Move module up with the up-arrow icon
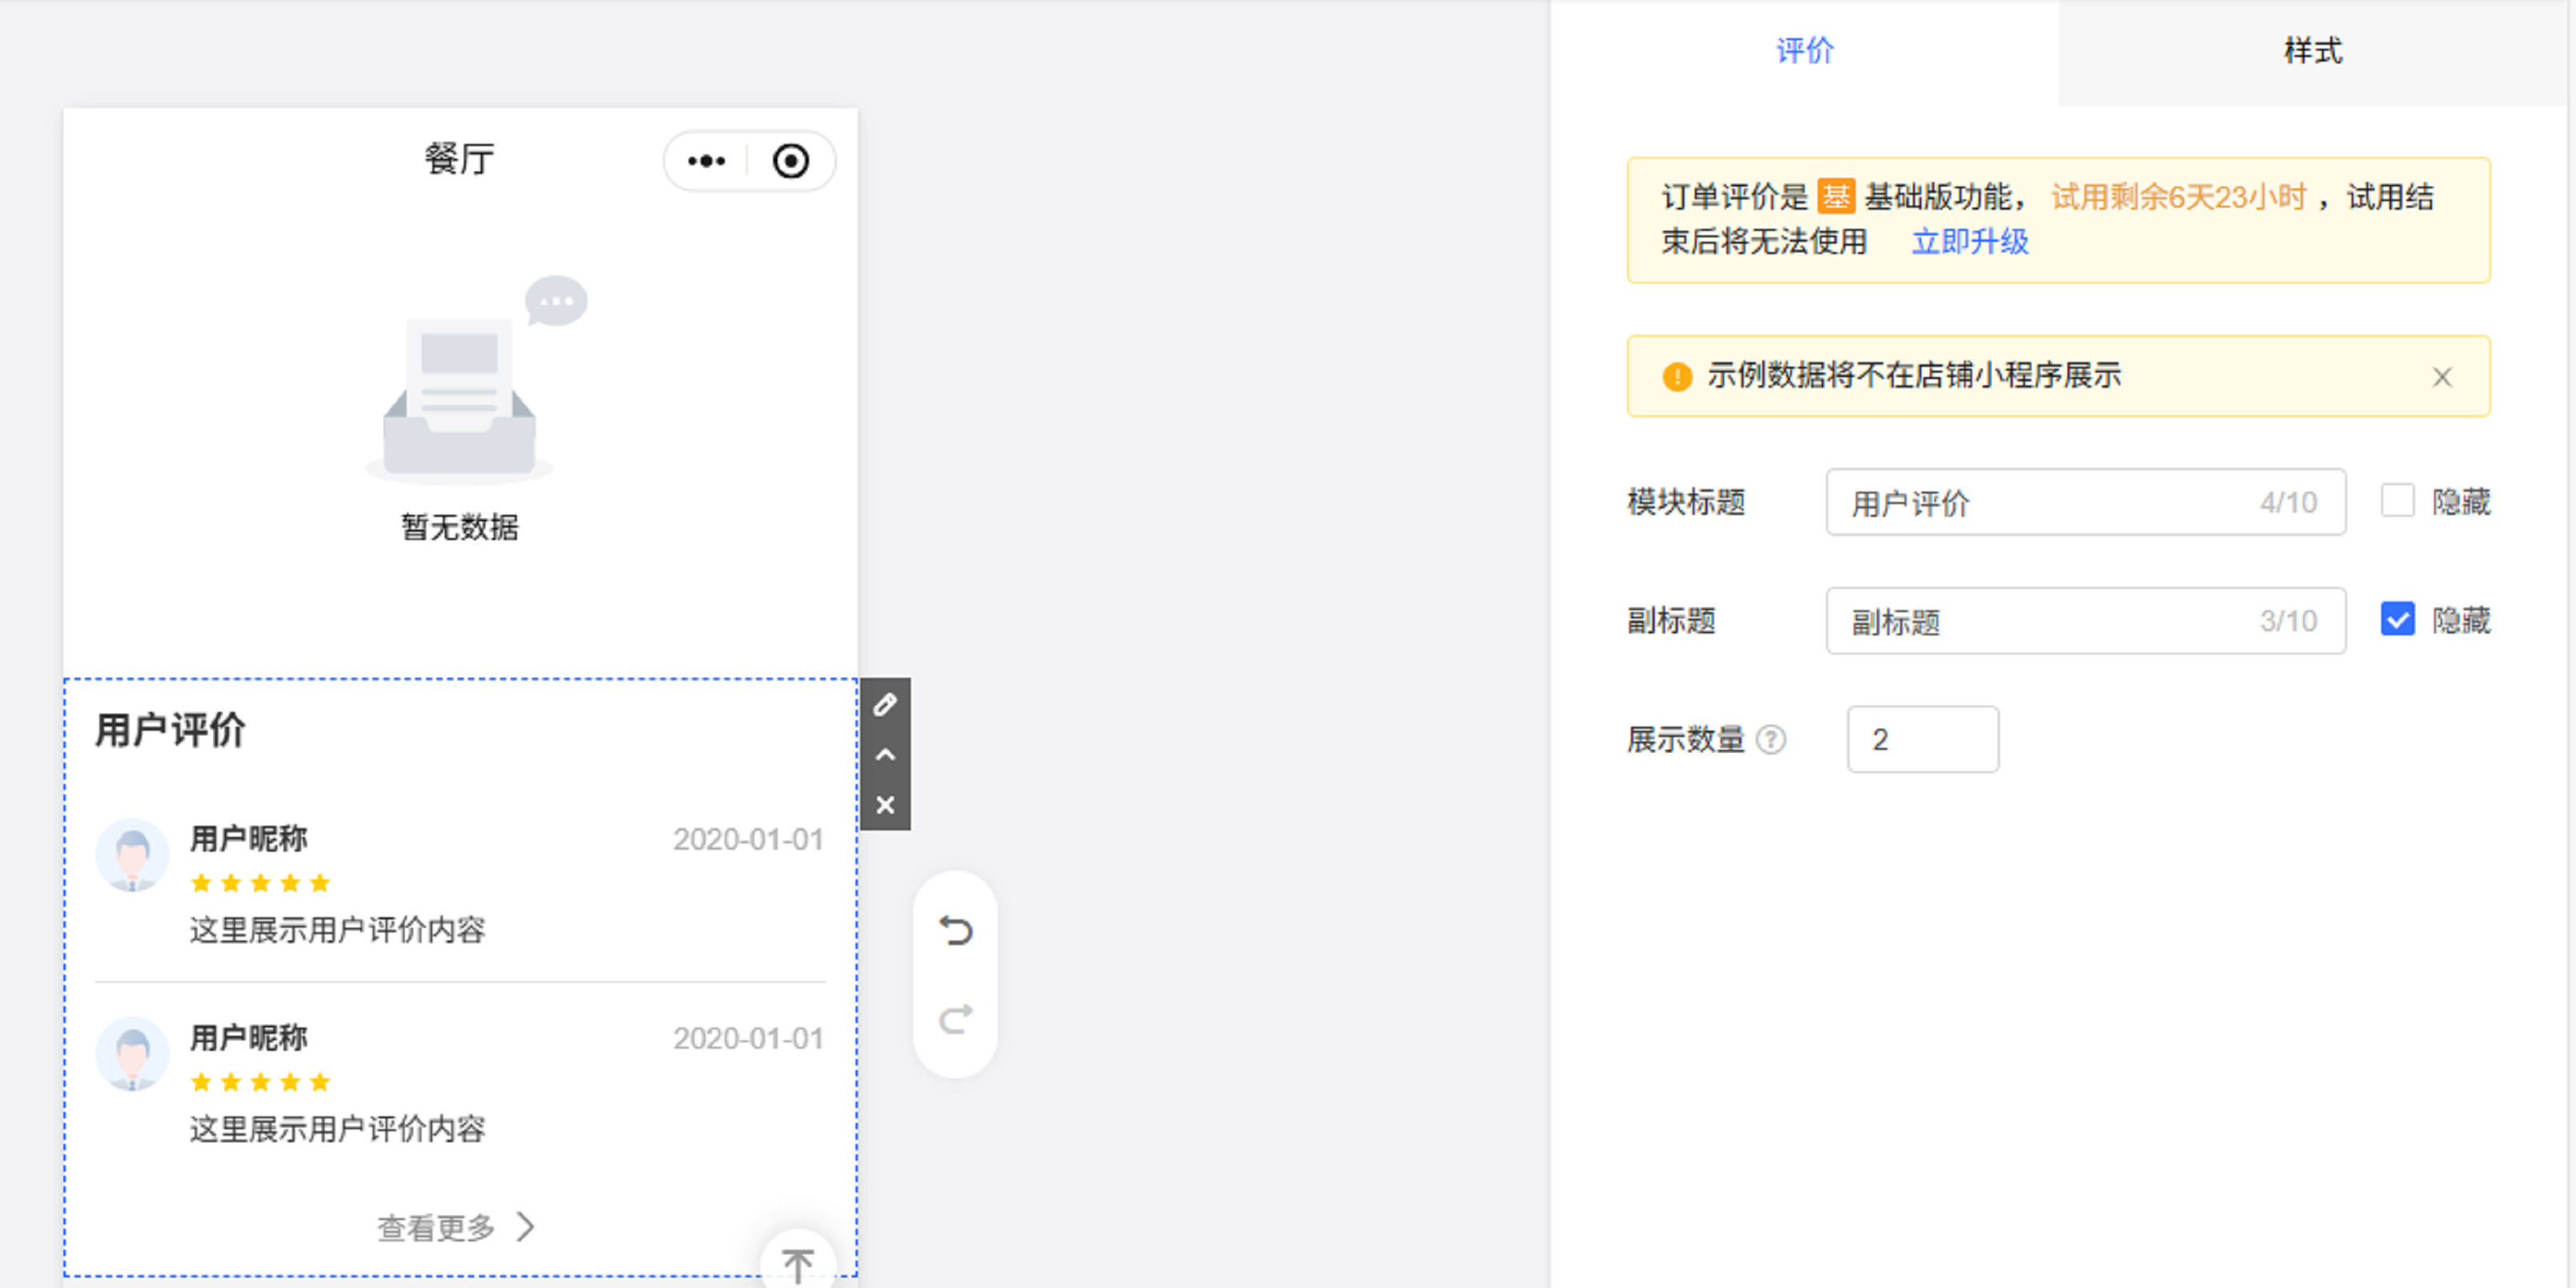This screenshot has height=1288, width=2576. click(x=885, y=755)
